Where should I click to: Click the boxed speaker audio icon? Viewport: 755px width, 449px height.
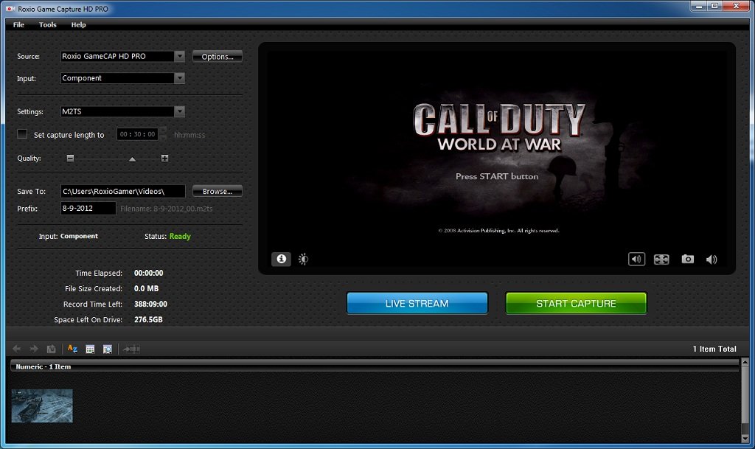pos(636,259)
